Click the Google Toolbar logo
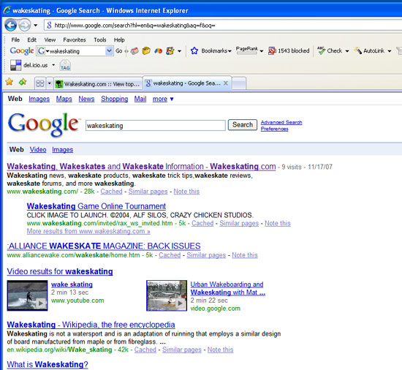Image resolution: width=402 pixels, height=370 pixels. [x=22, y=50]
